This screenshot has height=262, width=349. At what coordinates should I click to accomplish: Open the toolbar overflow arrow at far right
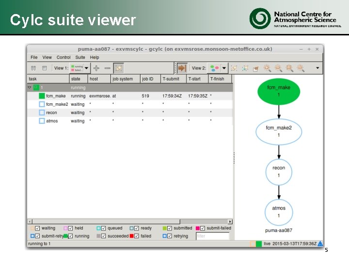click(317, 68)
